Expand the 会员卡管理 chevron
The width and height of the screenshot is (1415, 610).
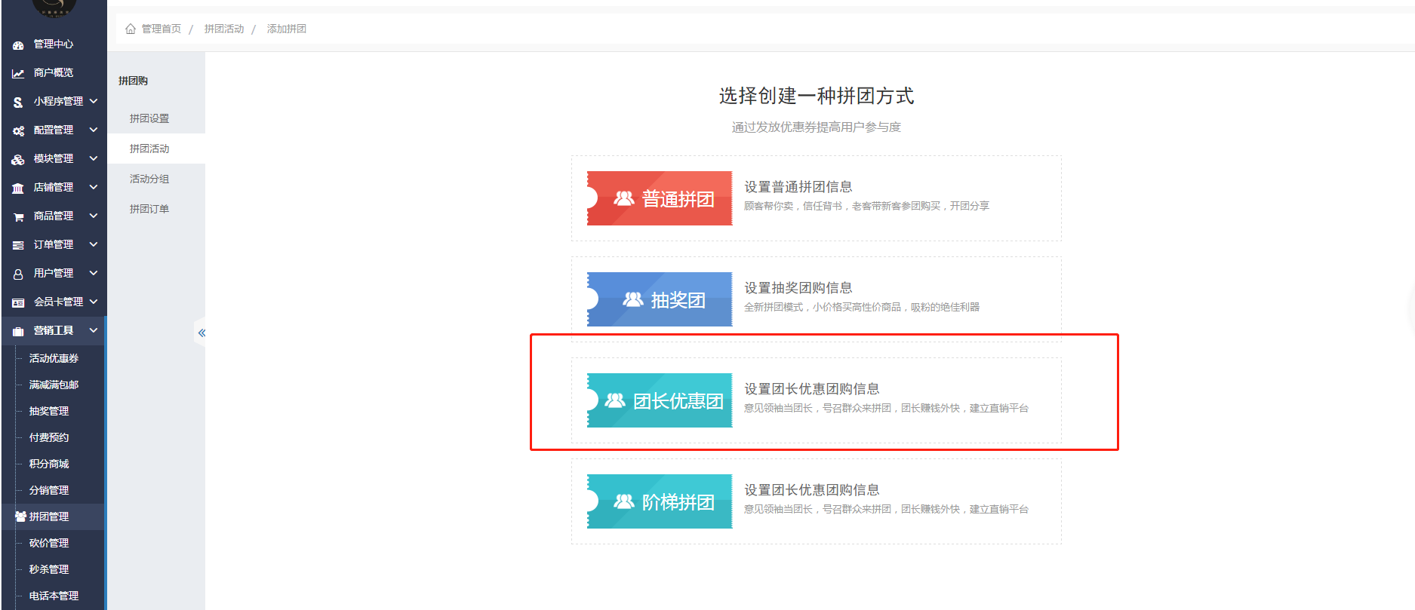coord(94,302)
